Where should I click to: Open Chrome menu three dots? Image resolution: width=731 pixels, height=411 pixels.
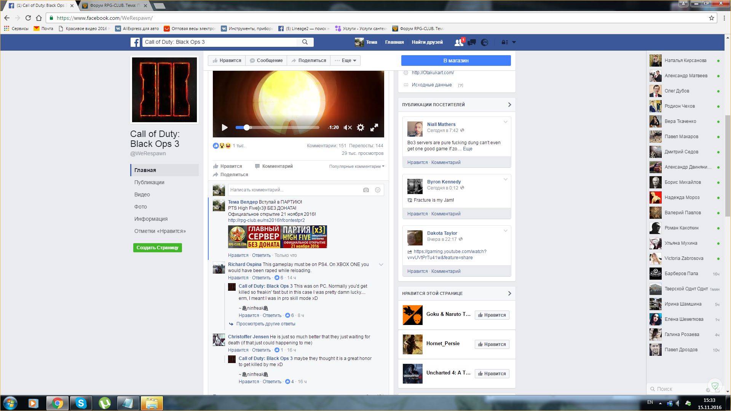[x=724, y=18]
